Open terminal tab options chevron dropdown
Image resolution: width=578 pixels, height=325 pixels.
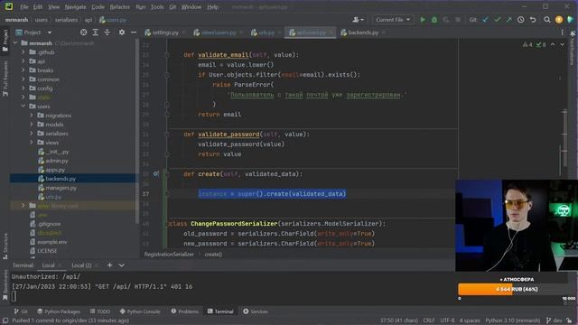click(x=121, y=265)
